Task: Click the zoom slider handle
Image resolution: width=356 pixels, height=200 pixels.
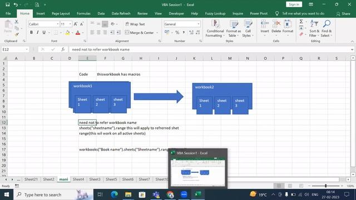Action: click(325, 186)
